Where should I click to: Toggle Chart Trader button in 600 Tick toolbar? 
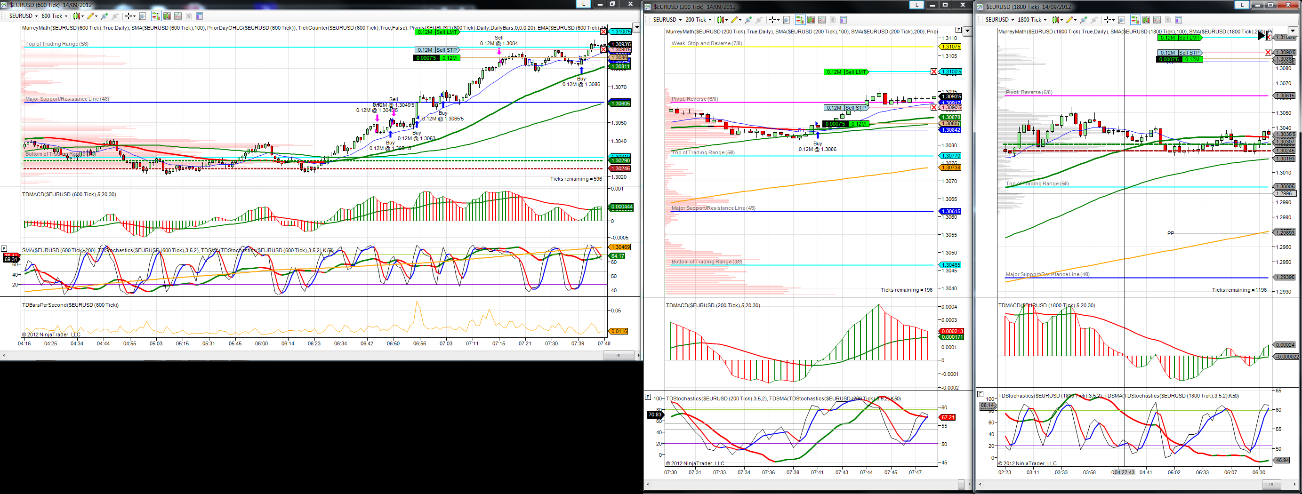click(157, 16)
